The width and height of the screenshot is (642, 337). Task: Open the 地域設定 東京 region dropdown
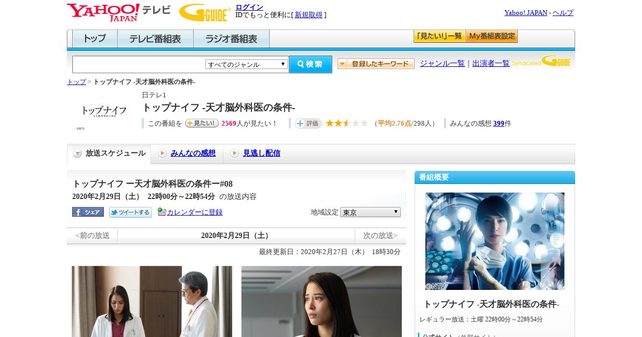370,212
